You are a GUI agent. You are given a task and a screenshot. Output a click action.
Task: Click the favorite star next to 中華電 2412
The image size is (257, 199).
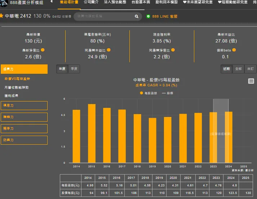click(x=1, y=16)
